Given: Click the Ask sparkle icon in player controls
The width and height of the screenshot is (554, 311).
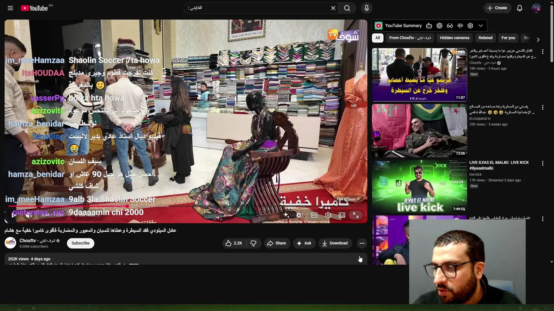Looking at the screenshot, I should click(x=286, y=215).
